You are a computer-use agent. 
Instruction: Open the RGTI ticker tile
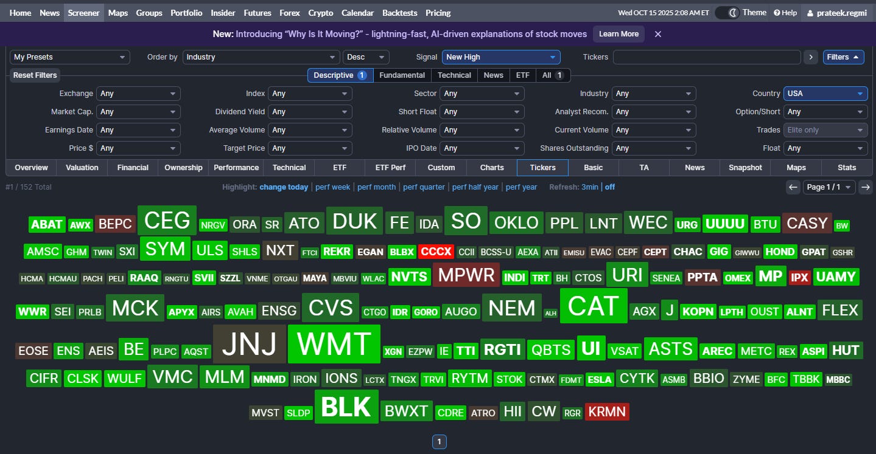pyautogui.click(x=502, y=349)
